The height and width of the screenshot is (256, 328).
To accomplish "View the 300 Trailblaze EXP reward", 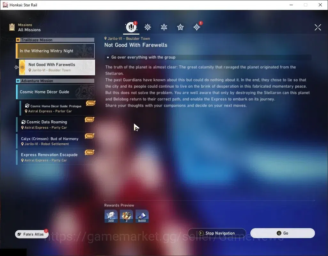I will click(111, 216).
